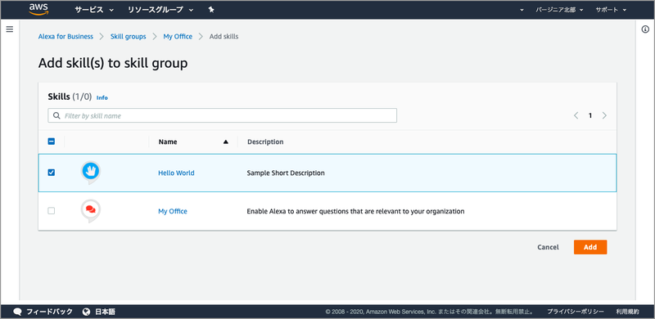Viewport: 655px width, 319px height.
Task: Go to My Office breadcrumb link
Action: (178, 36)
